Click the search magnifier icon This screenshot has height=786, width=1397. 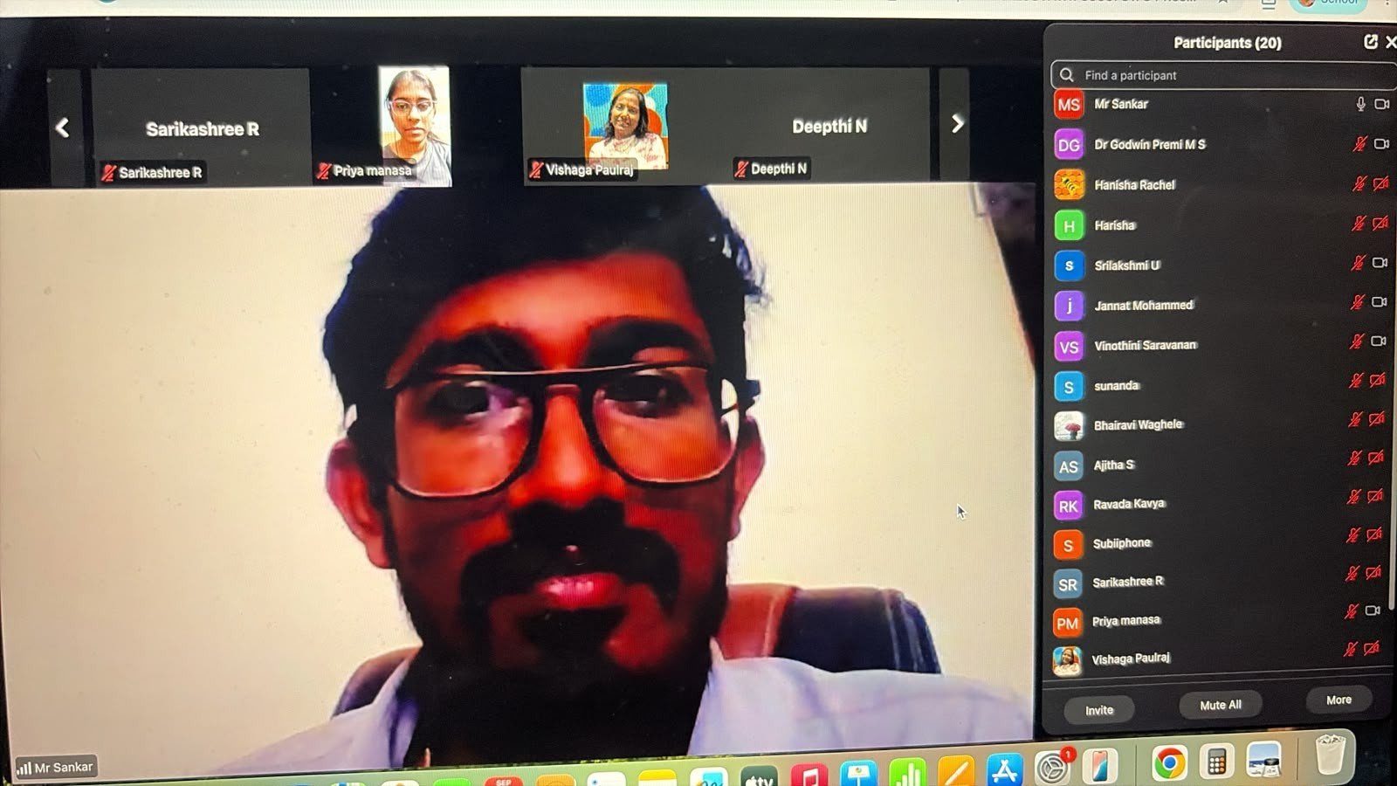pyautogui.click(x=1066, y=75)
